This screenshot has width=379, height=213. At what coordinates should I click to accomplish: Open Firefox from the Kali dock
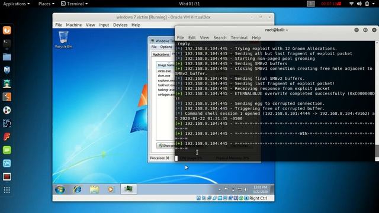click(7, 30)
